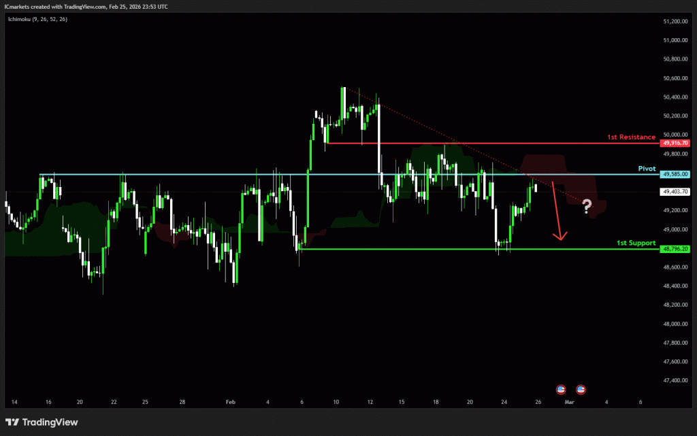Image resolution: width=697 pixels, height=436 pixels.
Task: Click the 1st Support text label
Action: [636, 243]
